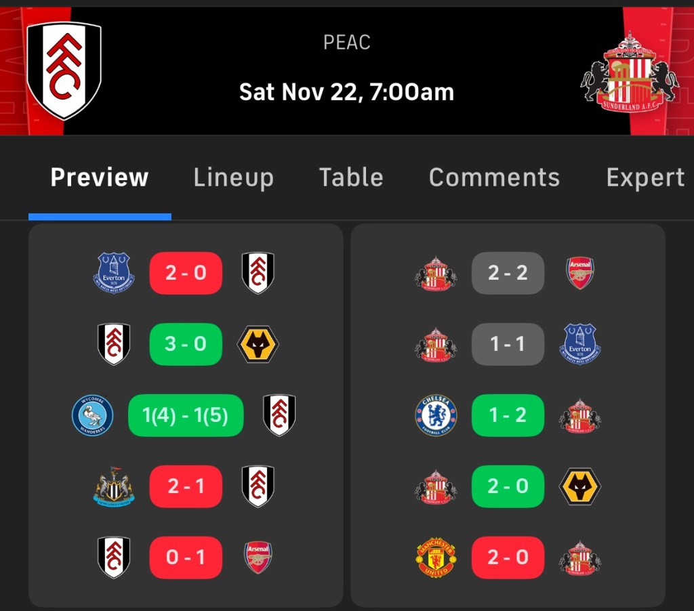Tap the match date Sat Nov 22, 7:00am
Image resolution: width=694 pixels, height=611 pixels.
tap(346, 92)
